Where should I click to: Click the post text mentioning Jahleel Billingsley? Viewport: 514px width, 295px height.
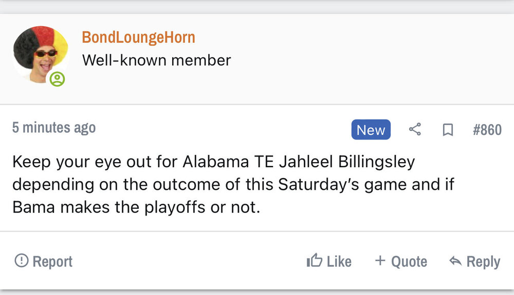[213, 161]
